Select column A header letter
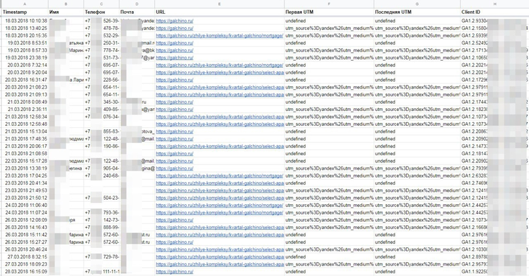The image size is (529, 276). [x=25, y=4]
